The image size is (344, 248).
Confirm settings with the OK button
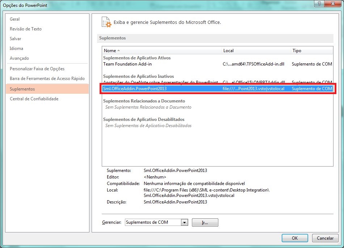[294, 238]
